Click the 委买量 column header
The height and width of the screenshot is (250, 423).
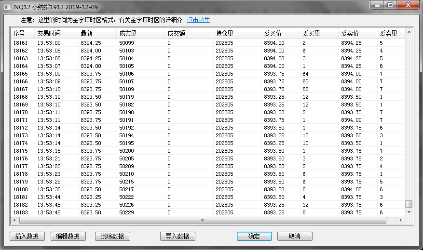pyautogui.click(x=319, y=33)
